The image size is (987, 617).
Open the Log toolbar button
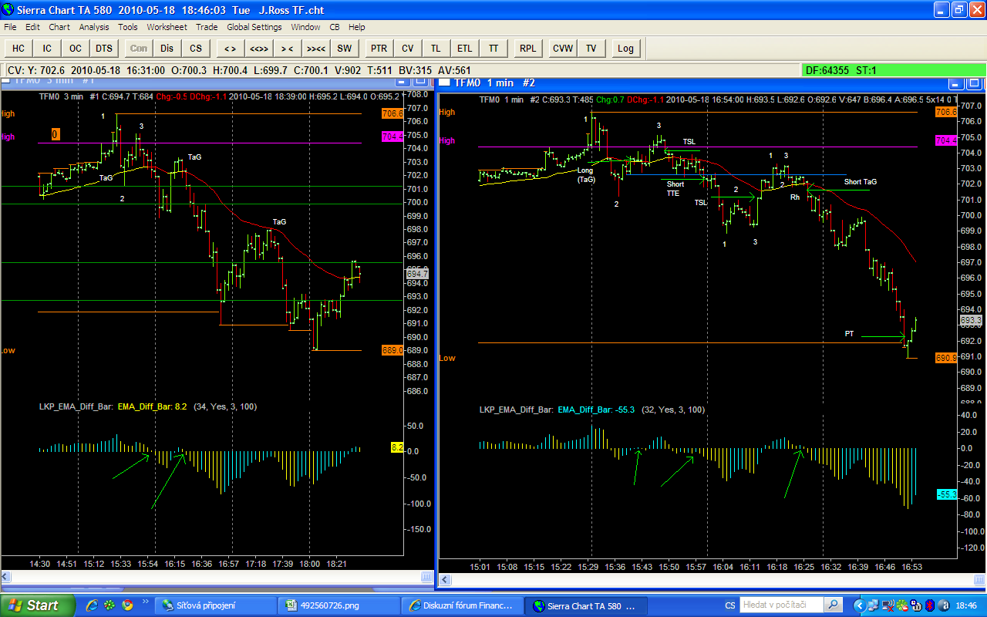625,49
